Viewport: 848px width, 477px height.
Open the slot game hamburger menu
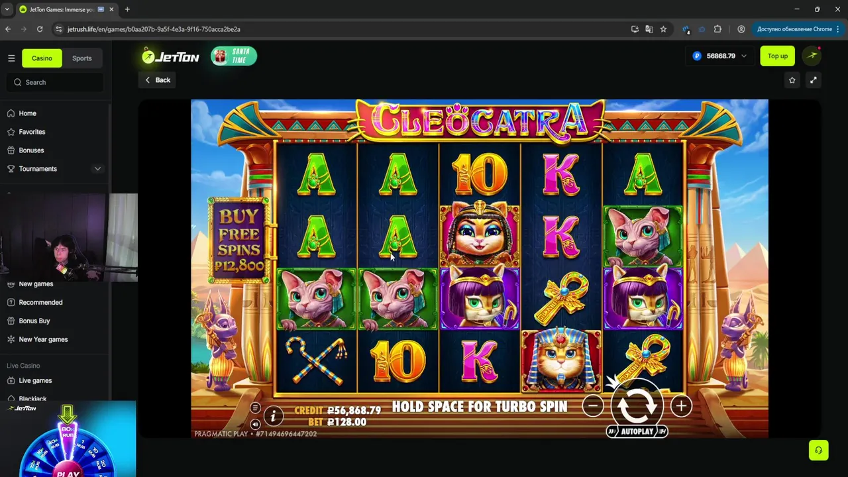click(x=255, y=408)
